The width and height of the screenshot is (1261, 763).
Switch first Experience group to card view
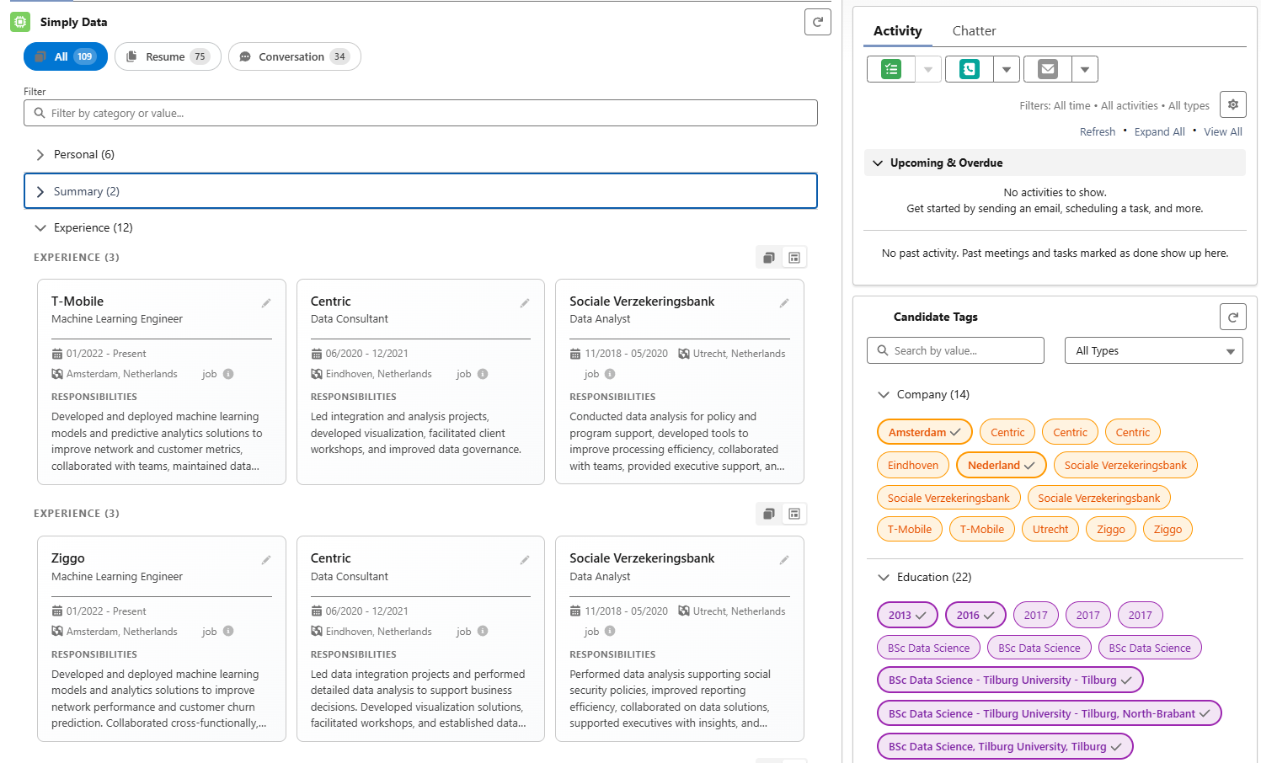click(768, 257)
